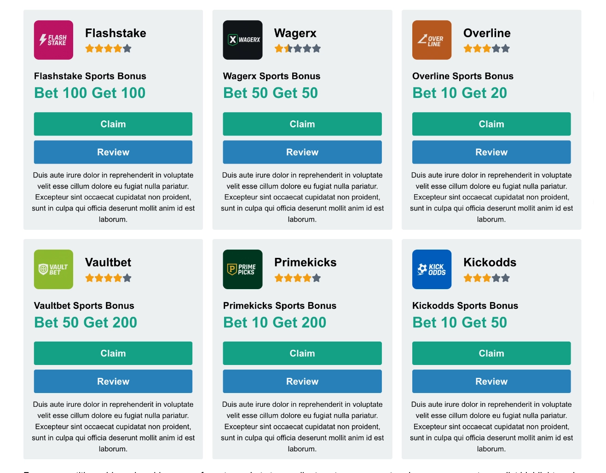
Task: Read the Vaultbet review
Action: 113,382
